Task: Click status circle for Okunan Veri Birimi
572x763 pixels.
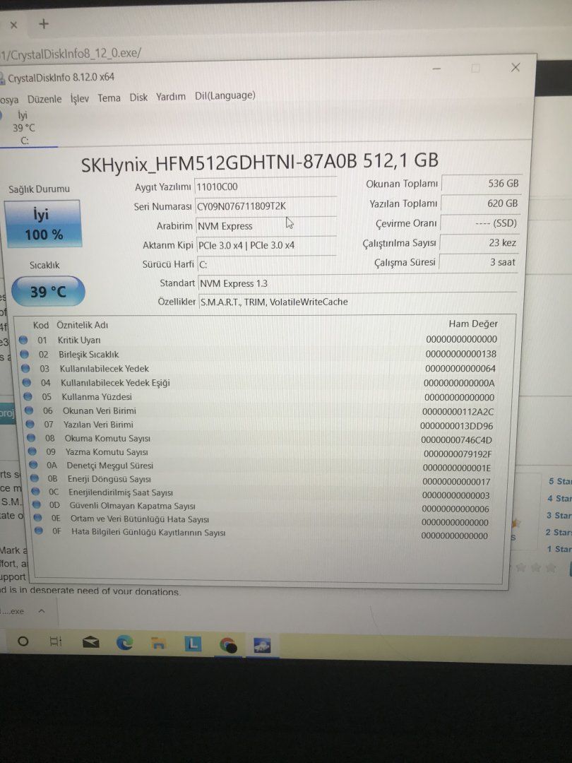Action: click(x=29, y=410)
